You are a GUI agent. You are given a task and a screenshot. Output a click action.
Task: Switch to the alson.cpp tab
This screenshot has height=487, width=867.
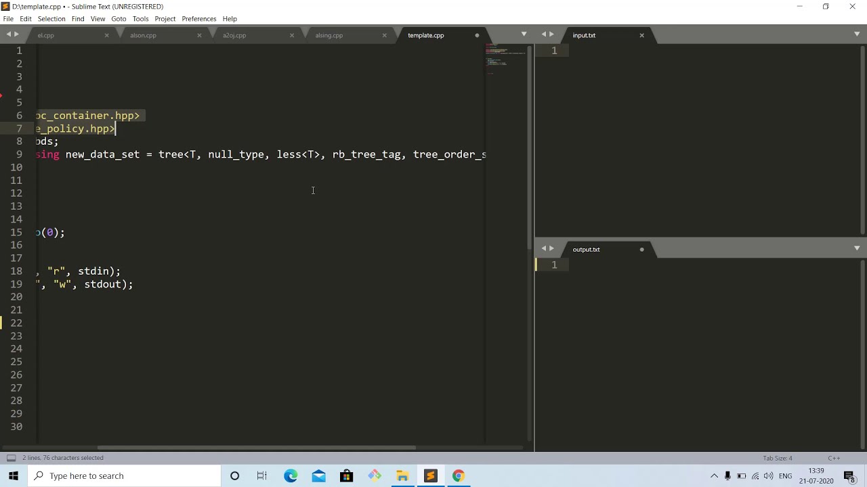(x=143, y=35)
